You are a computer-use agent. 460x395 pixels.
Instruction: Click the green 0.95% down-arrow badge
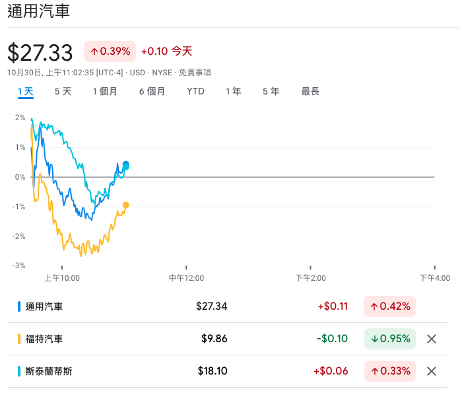pos(389,339)
